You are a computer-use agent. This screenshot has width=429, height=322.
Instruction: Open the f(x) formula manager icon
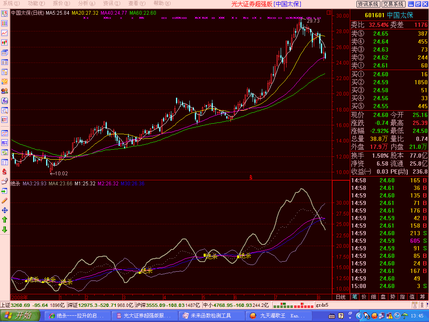tap(4, 101)
